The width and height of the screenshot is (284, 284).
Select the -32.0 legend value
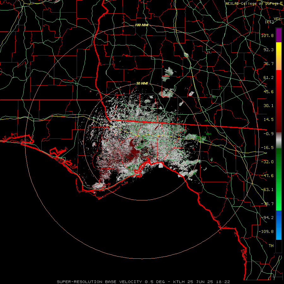click(x=267, y=162)
